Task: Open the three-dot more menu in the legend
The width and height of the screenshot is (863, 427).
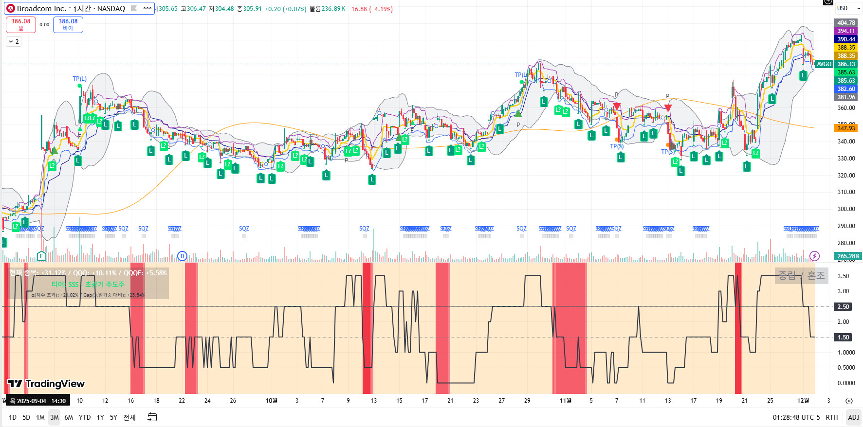Action: click(x=147, y=8)
